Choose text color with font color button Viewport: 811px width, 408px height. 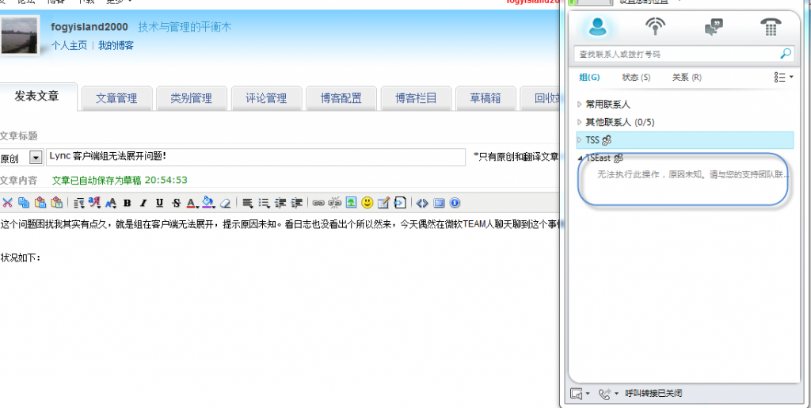click(192, 203)
